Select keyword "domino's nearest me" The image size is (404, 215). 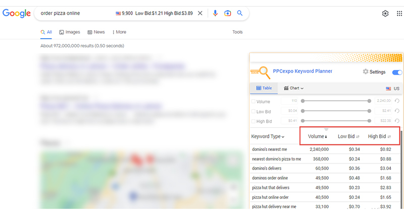270,149
